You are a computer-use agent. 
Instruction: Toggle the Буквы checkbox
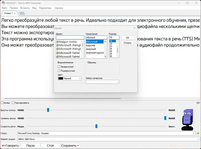(x=3, y=103)
